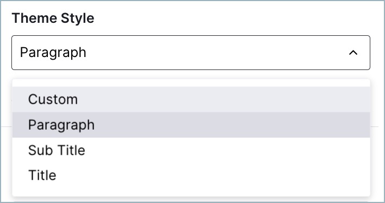Screen dimensions: 385x203
Task: Click the combo box between Paragraph and chevron
Action: pyautogui.click(x=218, y=53)
